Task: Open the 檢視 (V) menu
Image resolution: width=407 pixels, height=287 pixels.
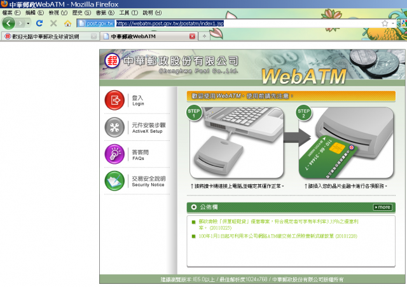Action: [x=58, y=13]
